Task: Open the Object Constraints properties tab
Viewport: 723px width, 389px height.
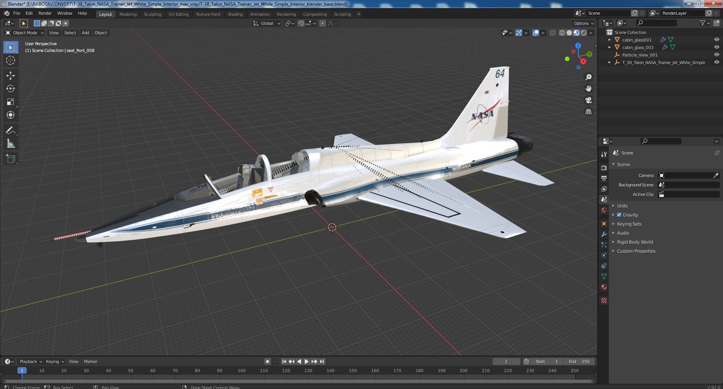Action: tap(604, 266)
